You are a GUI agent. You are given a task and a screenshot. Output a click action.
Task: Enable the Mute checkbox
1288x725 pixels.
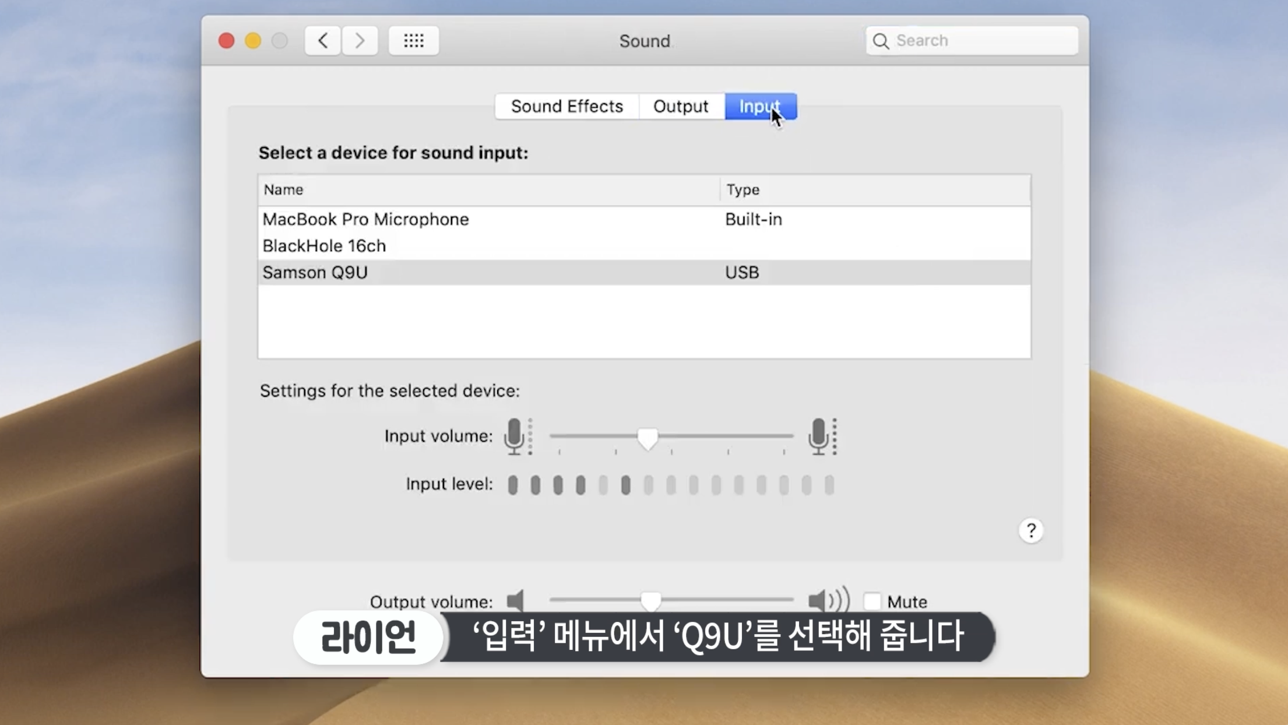coord(872,601)
